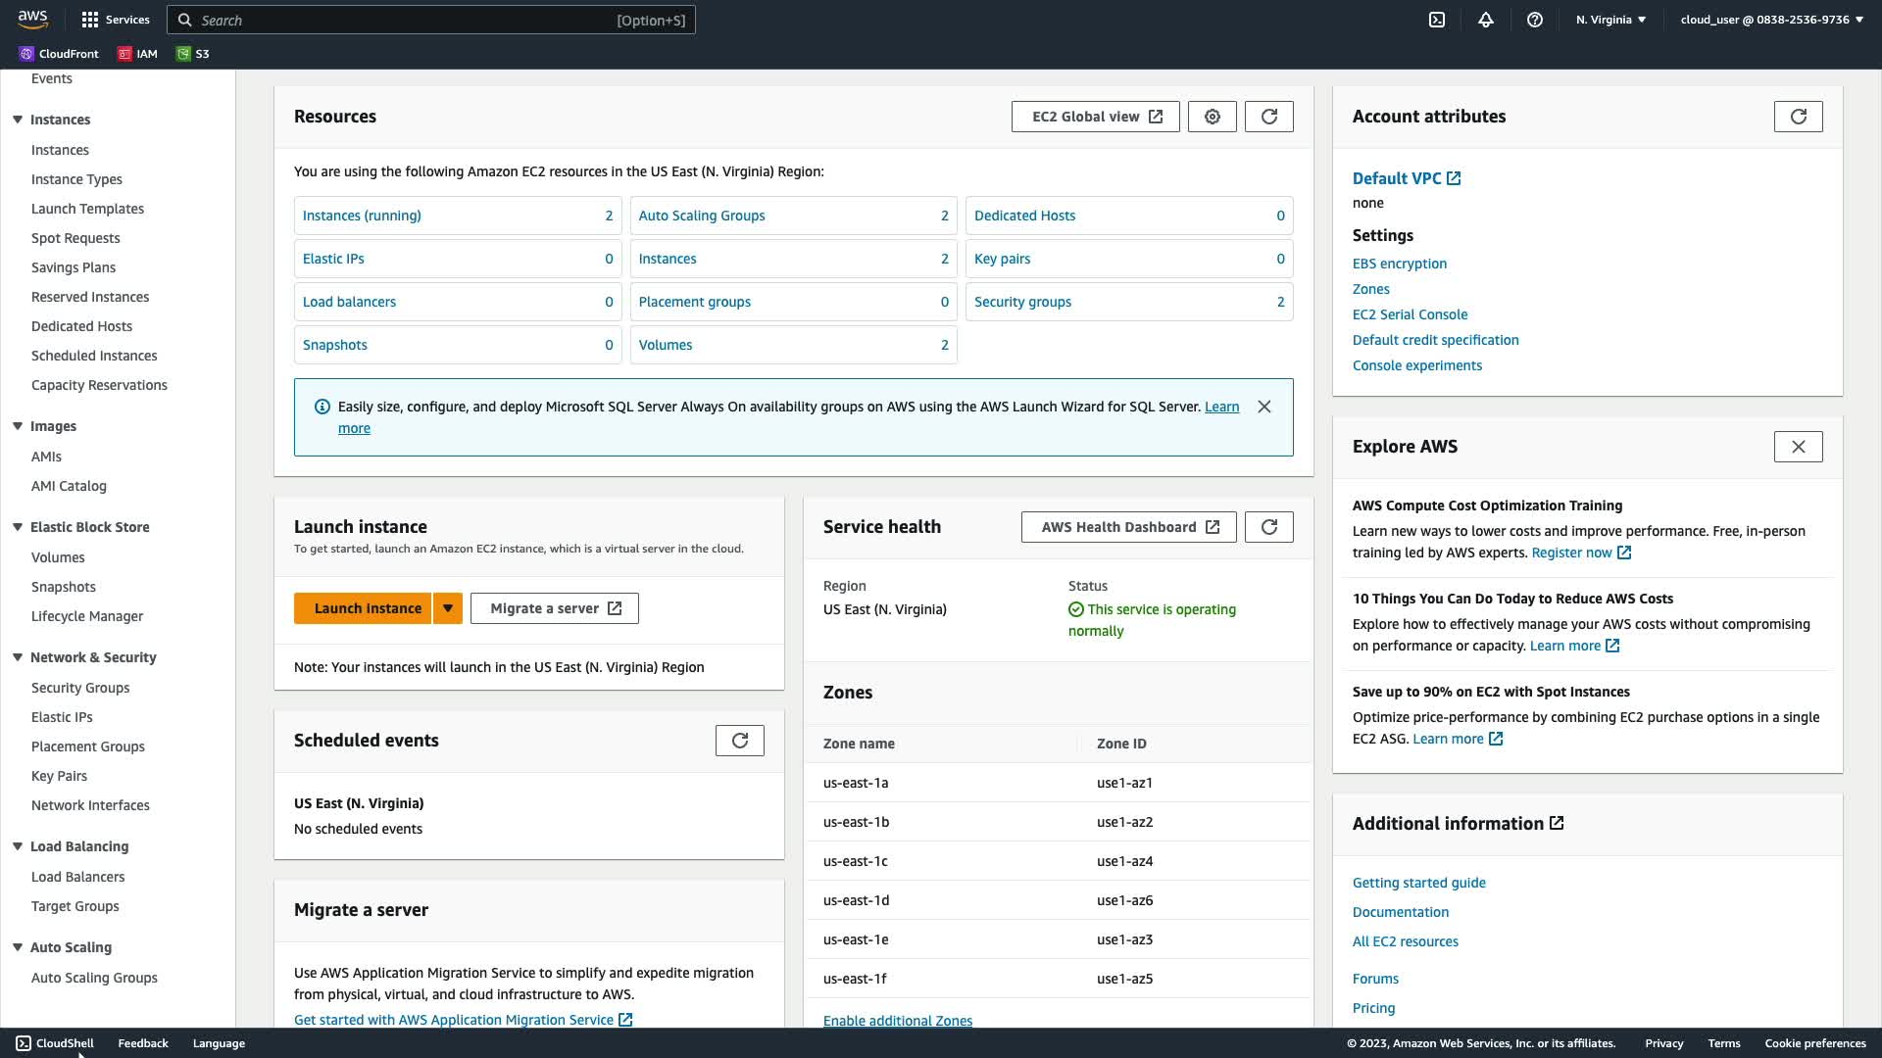Open the notifications bell
Viewport: 1882px width, 1058px height.
click(1486, 20)
